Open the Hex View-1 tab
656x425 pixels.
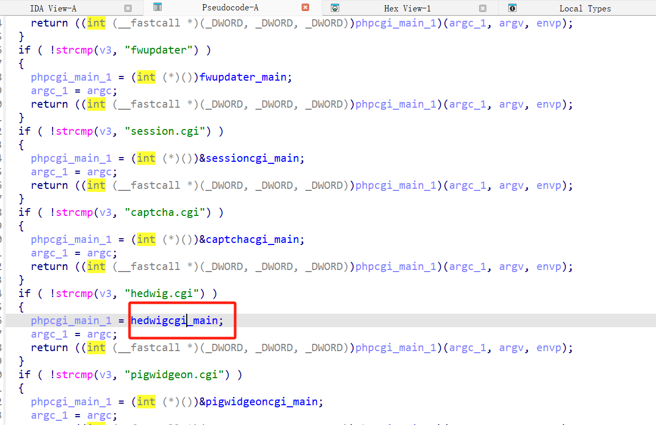pos(407,8)
